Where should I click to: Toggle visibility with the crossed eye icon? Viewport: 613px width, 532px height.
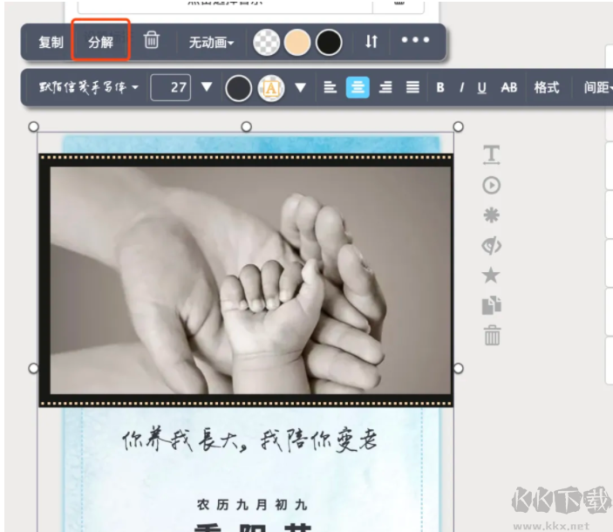(492, 245)
